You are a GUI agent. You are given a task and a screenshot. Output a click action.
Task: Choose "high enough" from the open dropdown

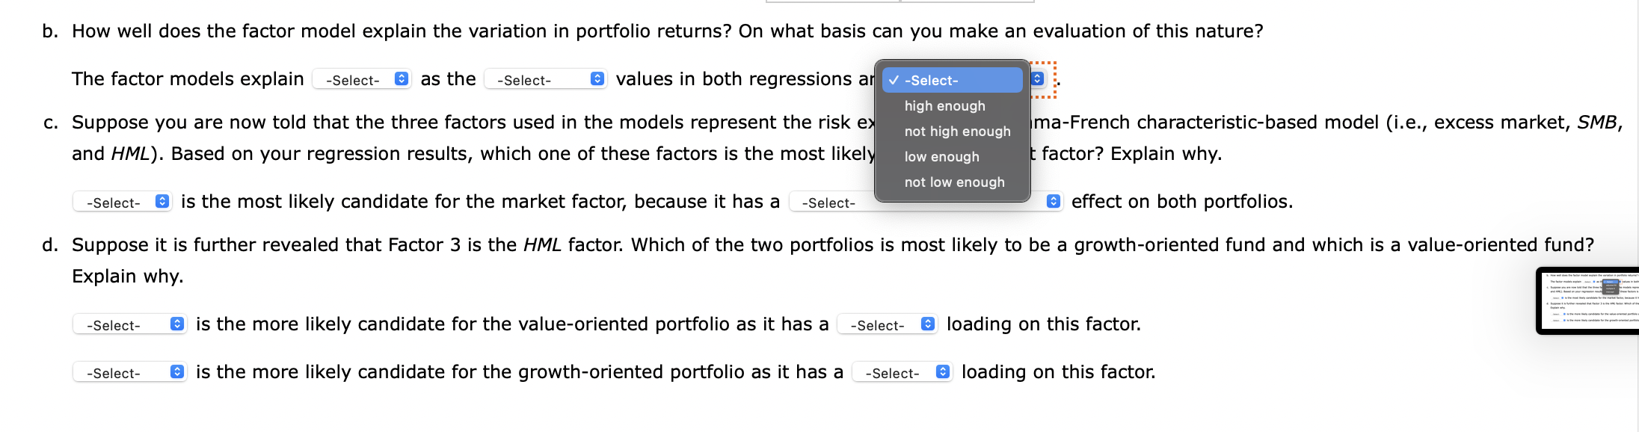tap(944, 105)
